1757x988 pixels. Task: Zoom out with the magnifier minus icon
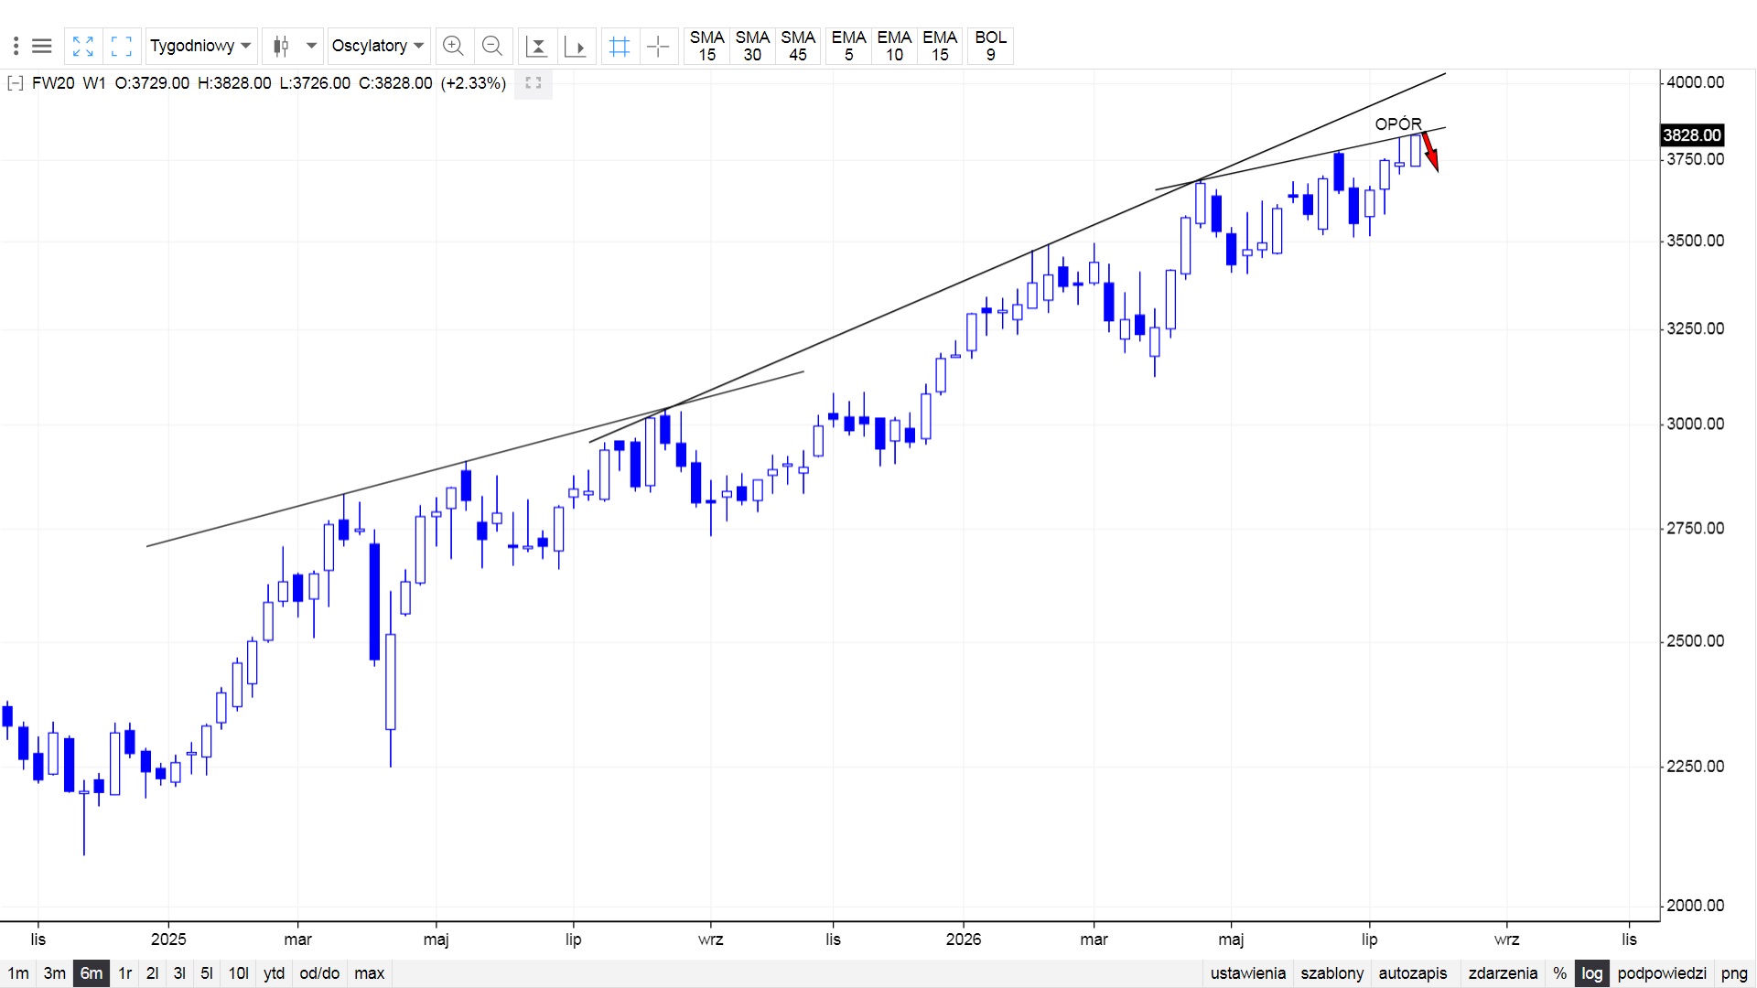492,46
